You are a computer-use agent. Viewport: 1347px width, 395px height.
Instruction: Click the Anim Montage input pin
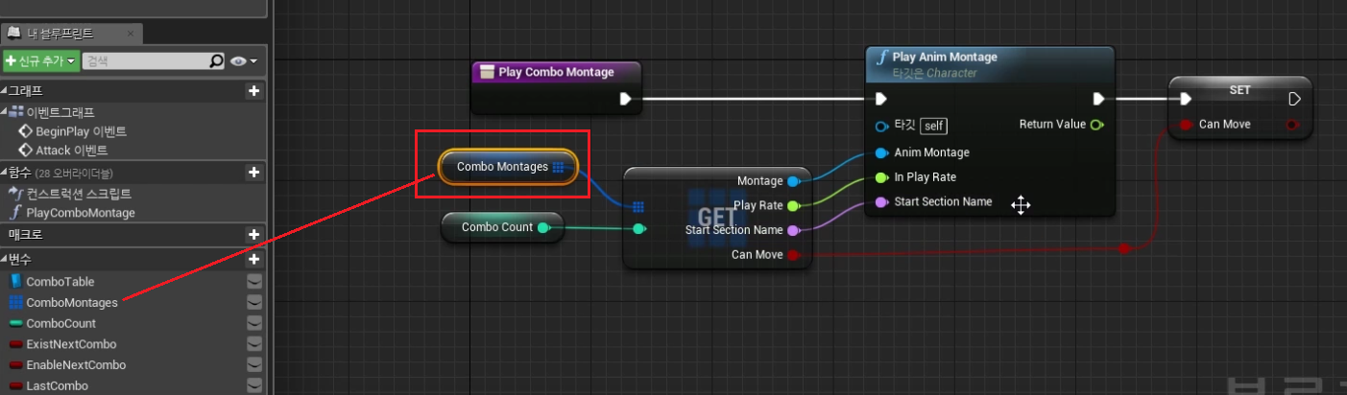pyautogui.click(x=881, y=152)
